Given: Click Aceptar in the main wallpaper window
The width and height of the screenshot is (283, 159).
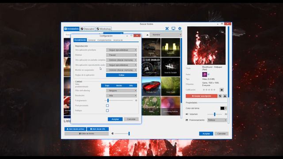Looking at the screenshot, I should (206, 133).
